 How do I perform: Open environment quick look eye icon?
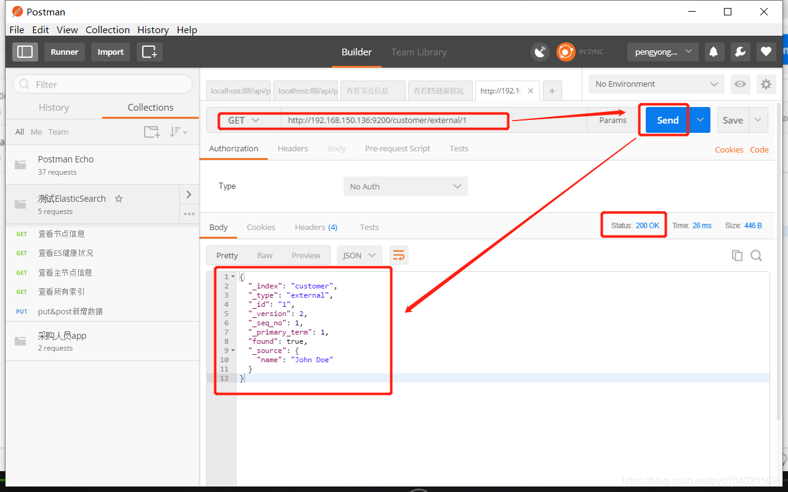coord(741,84)
